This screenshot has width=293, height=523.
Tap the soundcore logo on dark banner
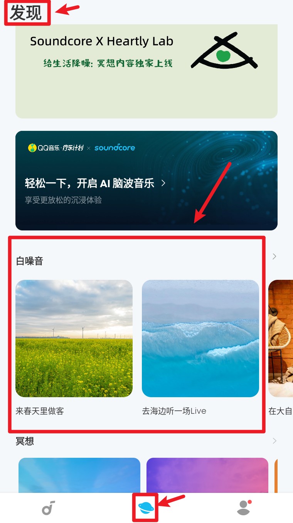(115, 147)
